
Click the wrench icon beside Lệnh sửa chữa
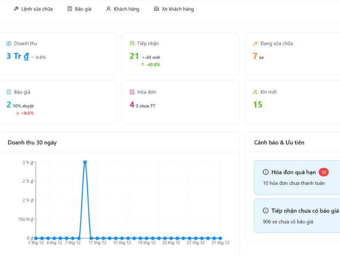click(x=16, y=9)
